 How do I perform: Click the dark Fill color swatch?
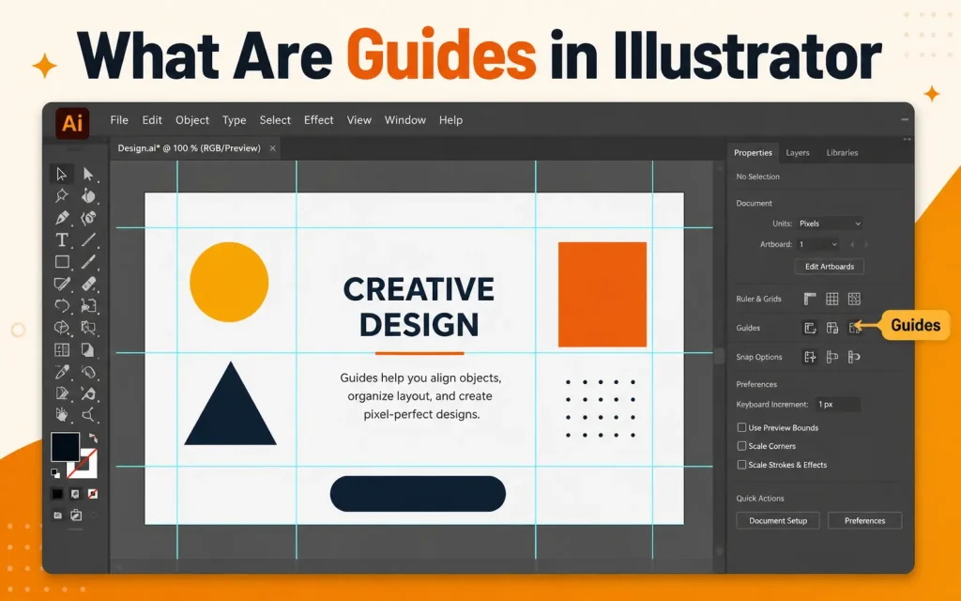point(65,447)
